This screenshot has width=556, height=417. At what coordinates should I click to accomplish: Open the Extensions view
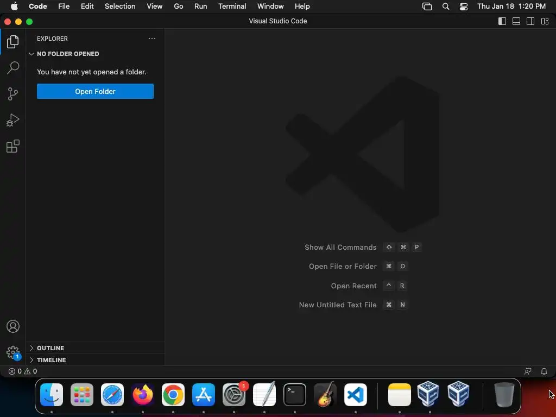(13, 146)
